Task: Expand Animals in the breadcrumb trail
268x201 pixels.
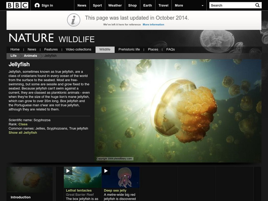Action: 31,56
